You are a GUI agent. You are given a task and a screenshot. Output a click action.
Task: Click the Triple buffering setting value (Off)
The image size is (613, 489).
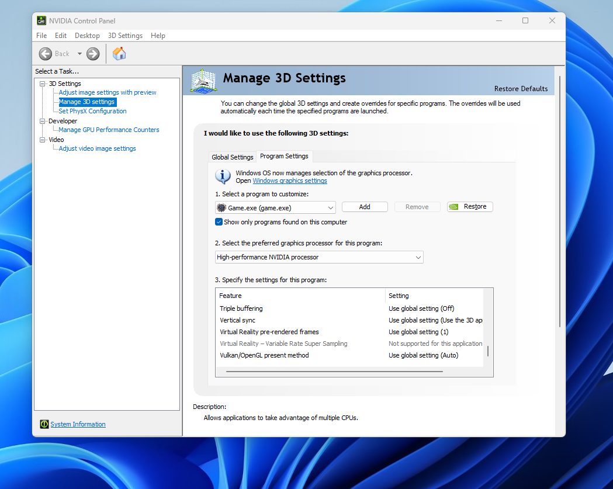click(x=421, y=308)
